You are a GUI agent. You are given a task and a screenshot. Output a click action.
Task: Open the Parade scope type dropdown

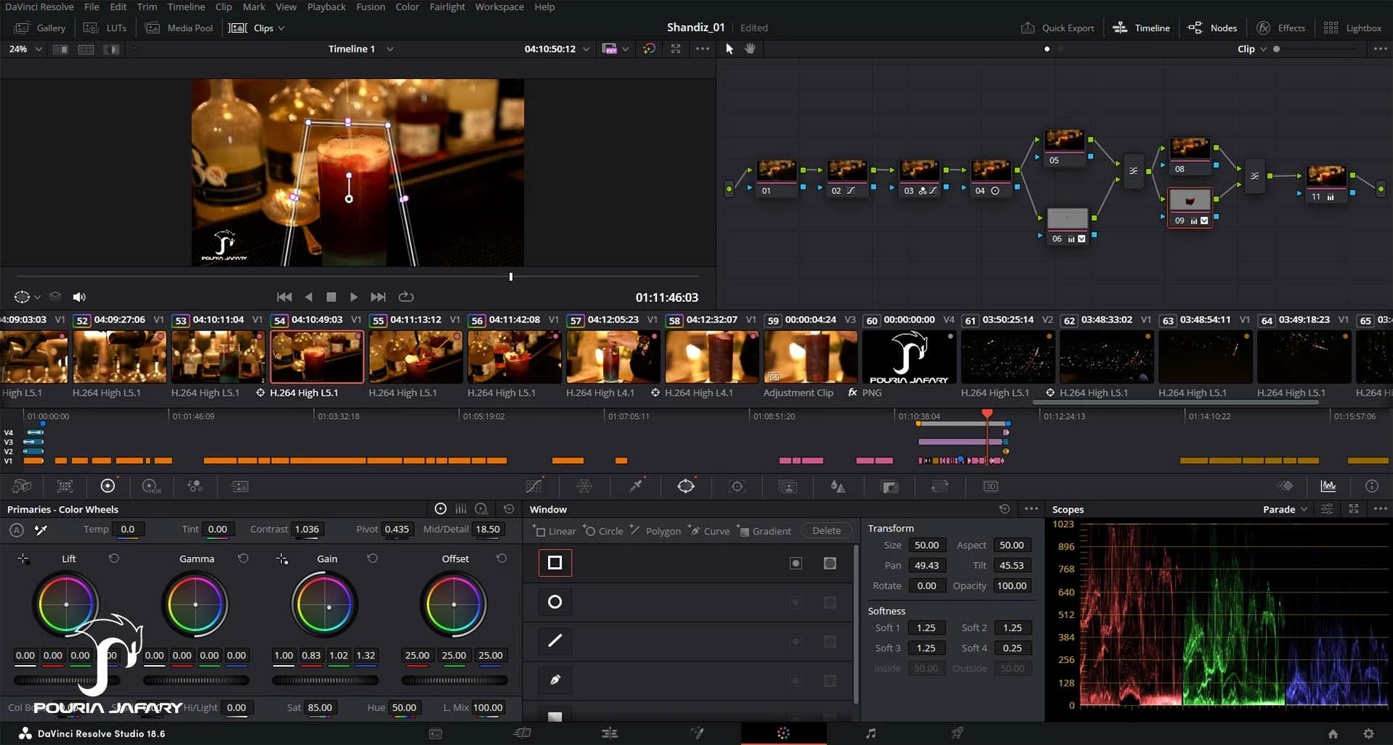[1285, 509]
